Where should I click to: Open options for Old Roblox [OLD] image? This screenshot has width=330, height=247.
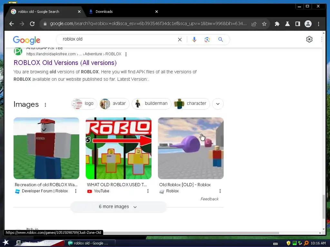pos(220,191)
